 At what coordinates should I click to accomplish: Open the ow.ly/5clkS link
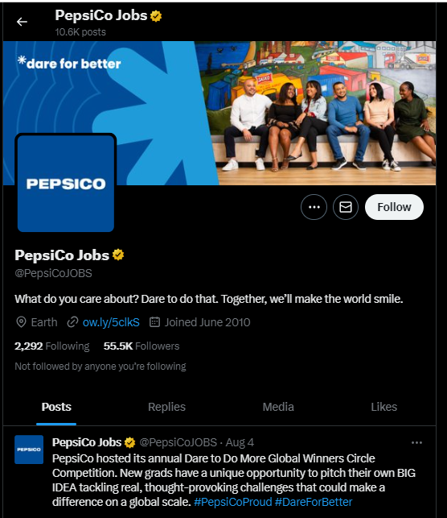[x=111, y=322]
